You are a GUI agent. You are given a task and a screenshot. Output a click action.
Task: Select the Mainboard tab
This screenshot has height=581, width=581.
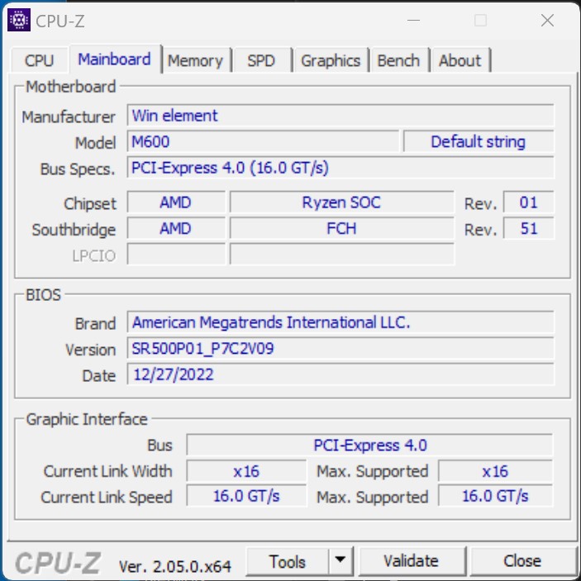pos(115,59)
